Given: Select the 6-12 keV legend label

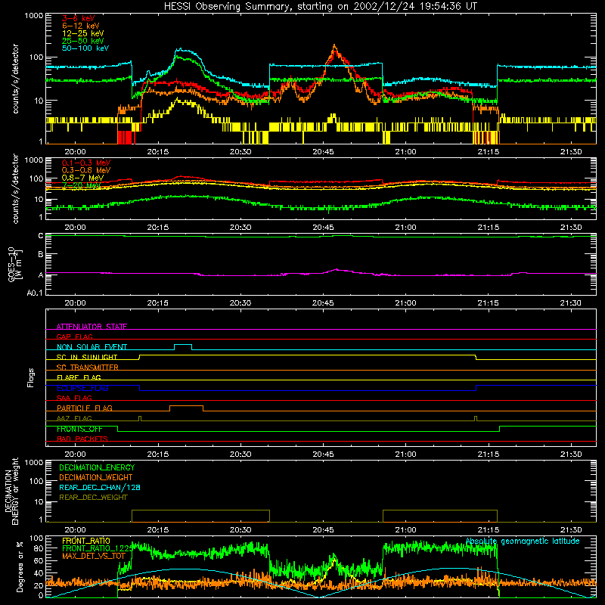Looking at the screenshot, I should (x=80, y=26).
